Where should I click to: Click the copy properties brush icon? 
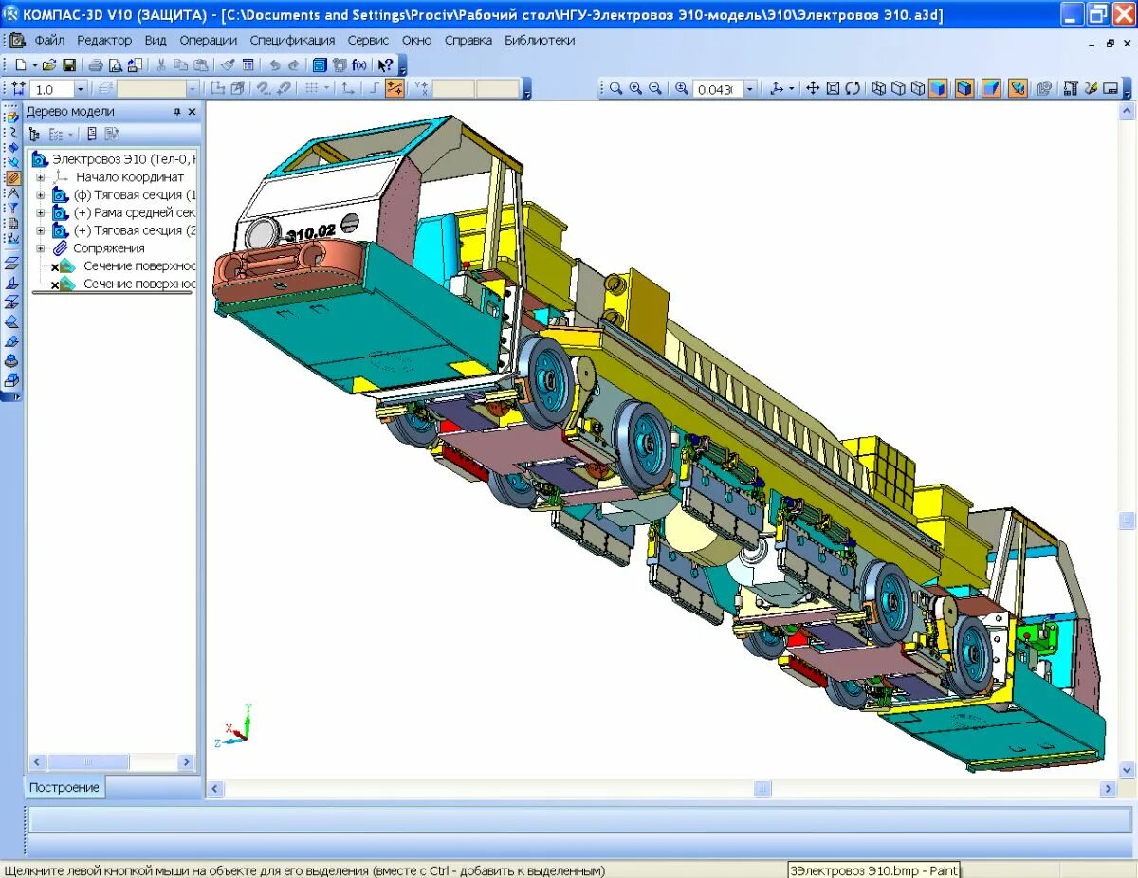pos(228,65)
